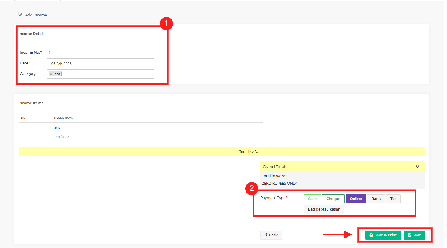Click the red number 2 annotation marker
This screenshot has width=447, height=248.
click(x=251, y=188)
